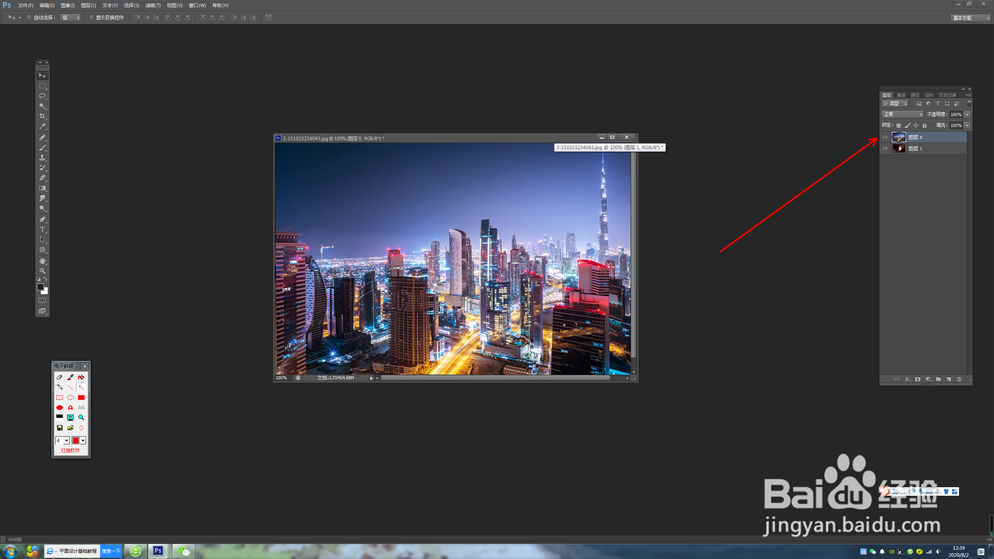Screen dimensions: 994x559
Task: Click the foreground color swatch
Action: (40, 287)
